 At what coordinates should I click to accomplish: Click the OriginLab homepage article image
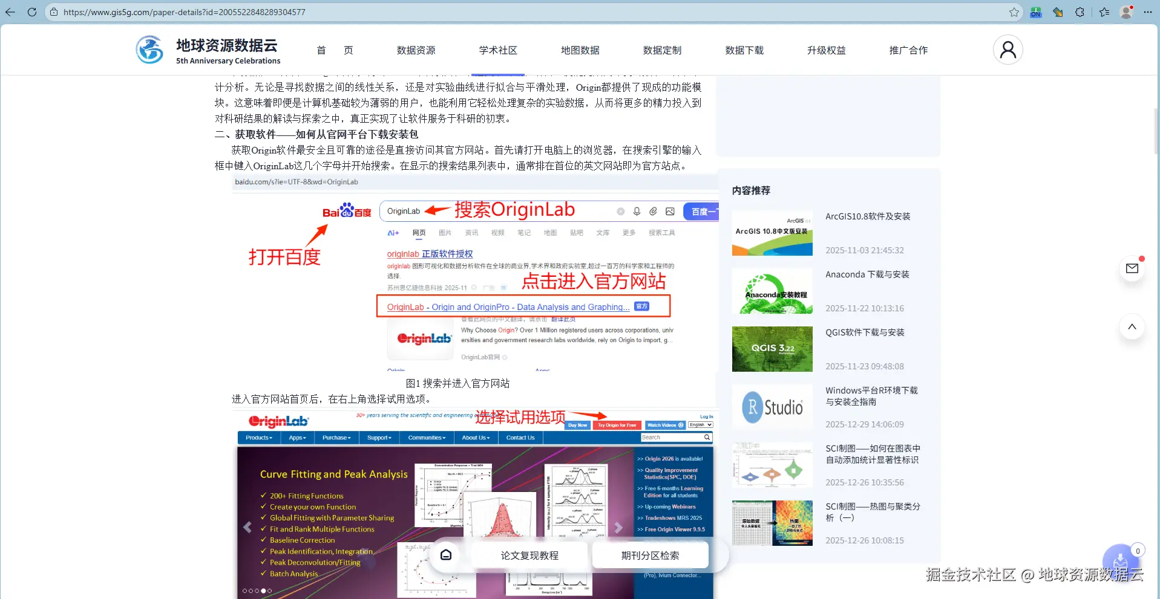(475, 505)
